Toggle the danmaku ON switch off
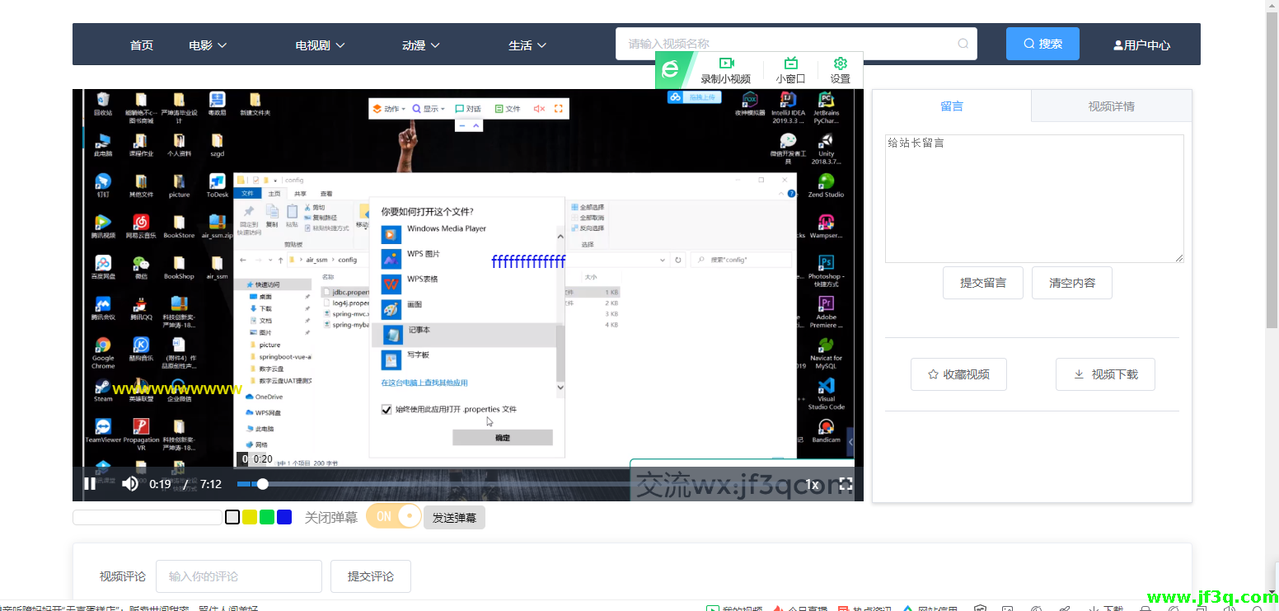 [394, 516]
